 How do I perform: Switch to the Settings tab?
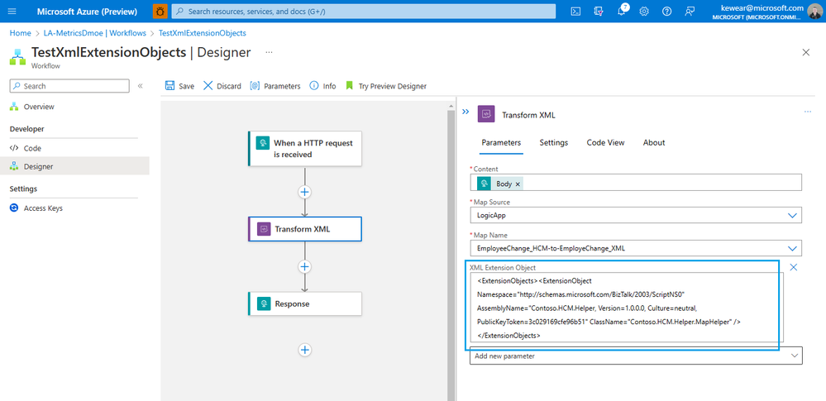click(554, 143)
